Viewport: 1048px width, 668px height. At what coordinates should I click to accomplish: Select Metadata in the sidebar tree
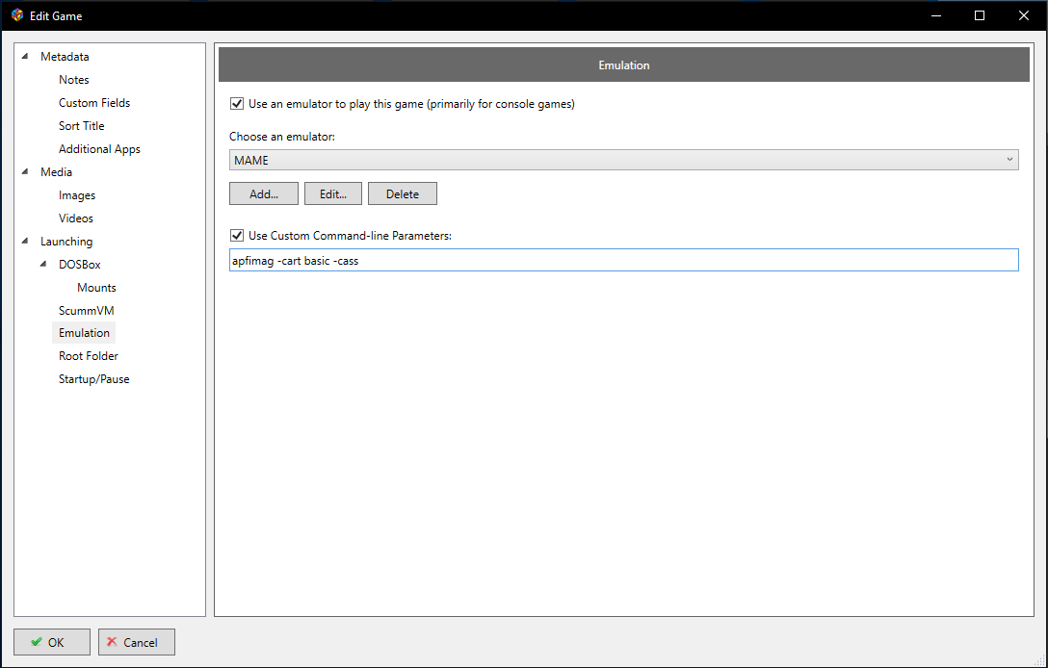click(65, 57)
